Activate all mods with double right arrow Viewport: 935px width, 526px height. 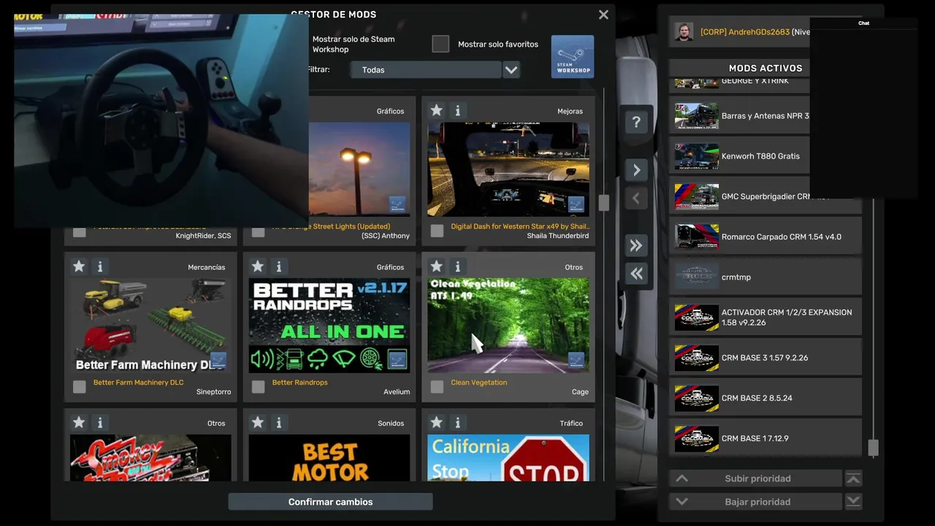[x=636, y=245]
